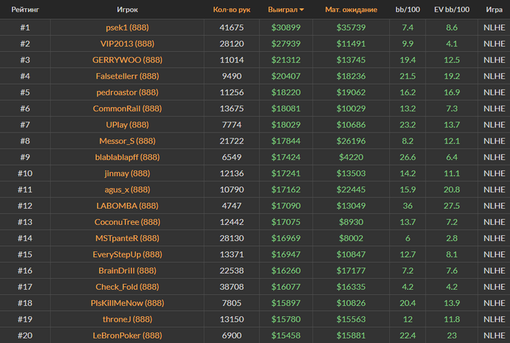Sort by Кол-во рук column header

(x=232, y=9)
